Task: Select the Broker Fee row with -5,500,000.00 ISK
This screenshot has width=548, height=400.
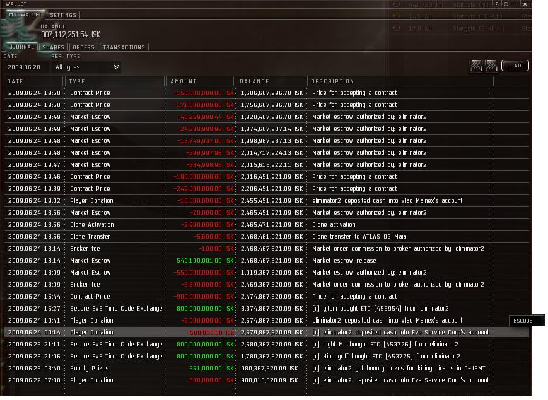Action: pos(267,285)
